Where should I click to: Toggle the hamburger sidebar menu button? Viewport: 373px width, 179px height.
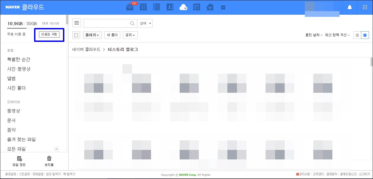tap(77, 23)
